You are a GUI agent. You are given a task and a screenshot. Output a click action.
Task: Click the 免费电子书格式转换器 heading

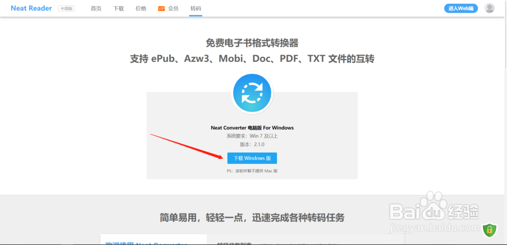point(252,43)
